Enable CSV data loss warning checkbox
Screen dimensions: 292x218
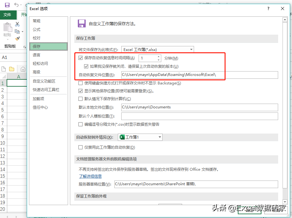tap(80, 124)
